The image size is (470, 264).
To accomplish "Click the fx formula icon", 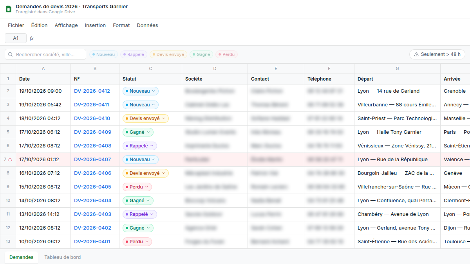I will coord(32,38).
